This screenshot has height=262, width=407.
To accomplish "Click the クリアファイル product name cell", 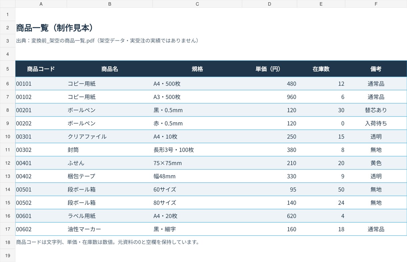I will (110, 137).
